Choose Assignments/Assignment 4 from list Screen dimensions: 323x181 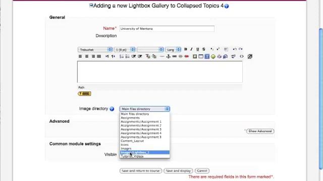click(x=145, y=133)
